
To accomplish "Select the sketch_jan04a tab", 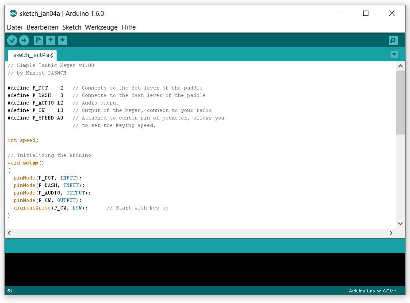I will click(32, 55).
